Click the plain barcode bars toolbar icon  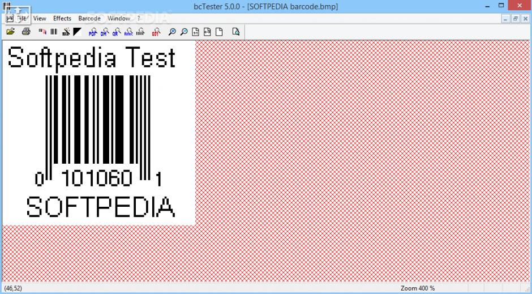pos(54,32)
